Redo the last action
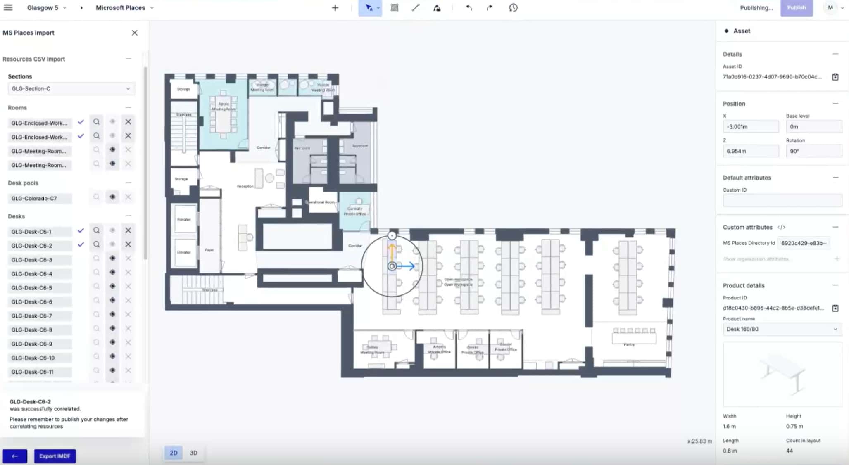The width and height of the screenshot is (849, 465). [x=490, y=8]
